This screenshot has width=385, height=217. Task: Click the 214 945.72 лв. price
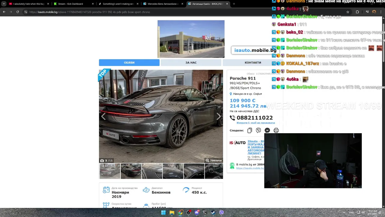coord(248,106)
